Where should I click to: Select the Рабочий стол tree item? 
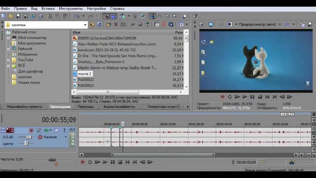pos(24,32)
